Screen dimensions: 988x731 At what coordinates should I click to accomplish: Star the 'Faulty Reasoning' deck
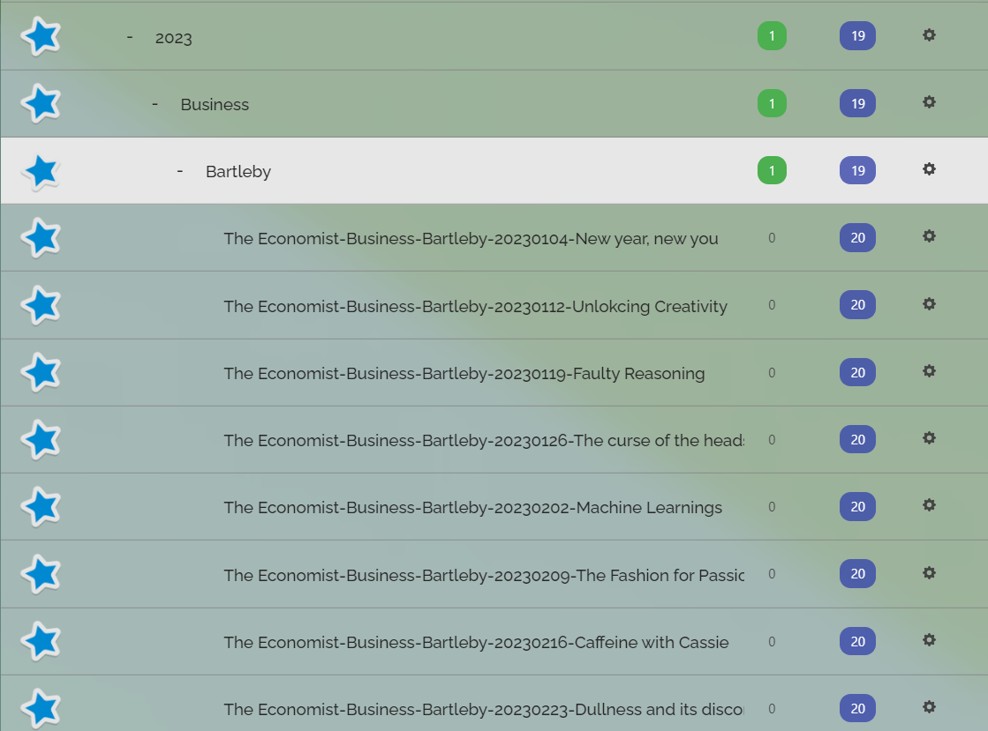pos(41,372)
